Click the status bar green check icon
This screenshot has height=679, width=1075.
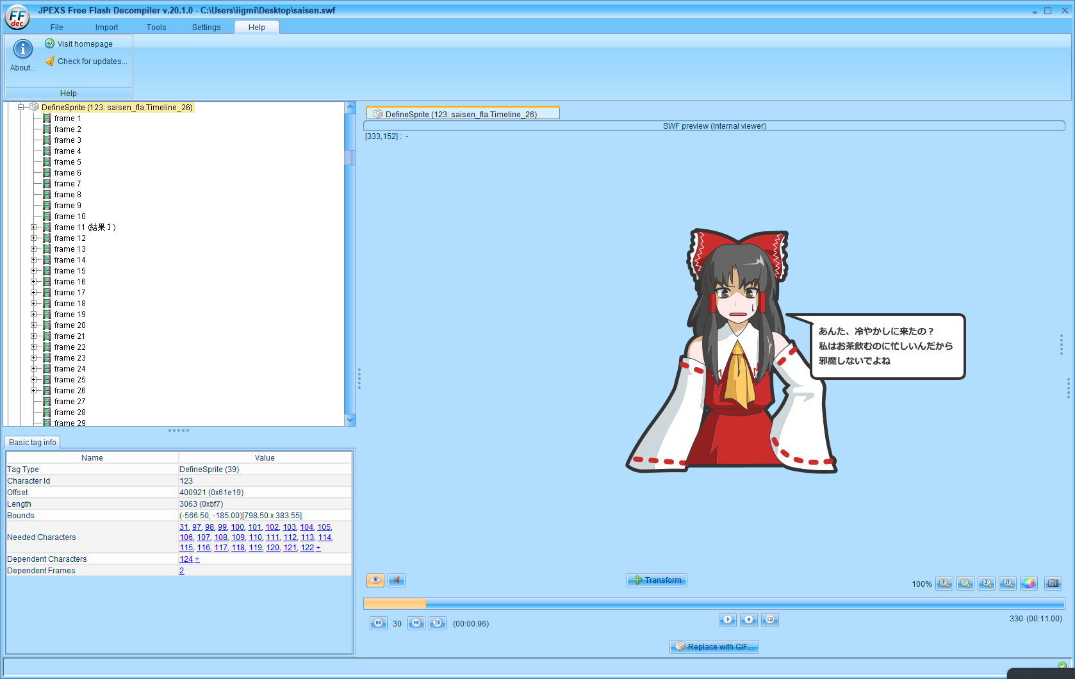point(1062,666)
